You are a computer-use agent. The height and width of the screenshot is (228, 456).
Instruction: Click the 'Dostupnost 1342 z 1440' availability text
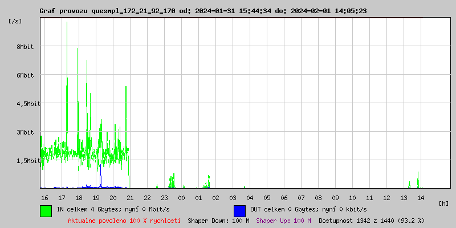point(372,220)
